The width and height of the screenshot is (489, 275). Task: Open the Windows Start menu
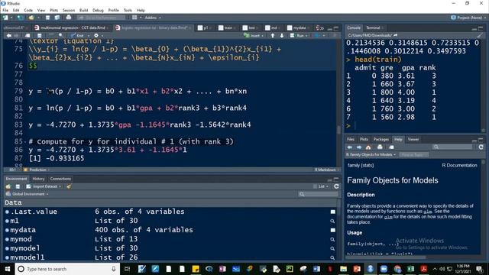pos(7,269)
